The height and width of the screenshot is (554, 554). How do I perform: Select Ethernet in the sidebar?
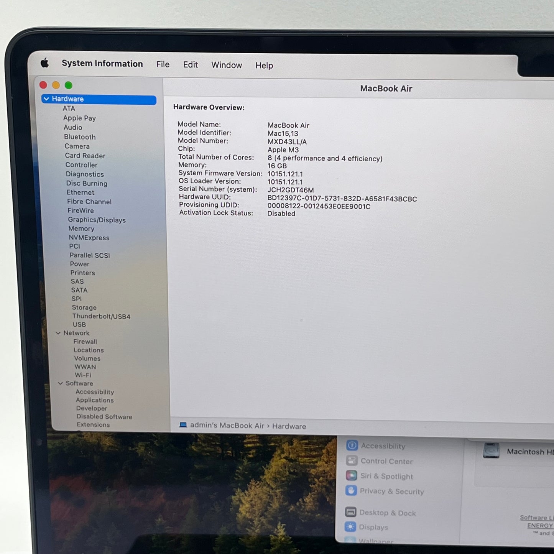tap(81, 192)
